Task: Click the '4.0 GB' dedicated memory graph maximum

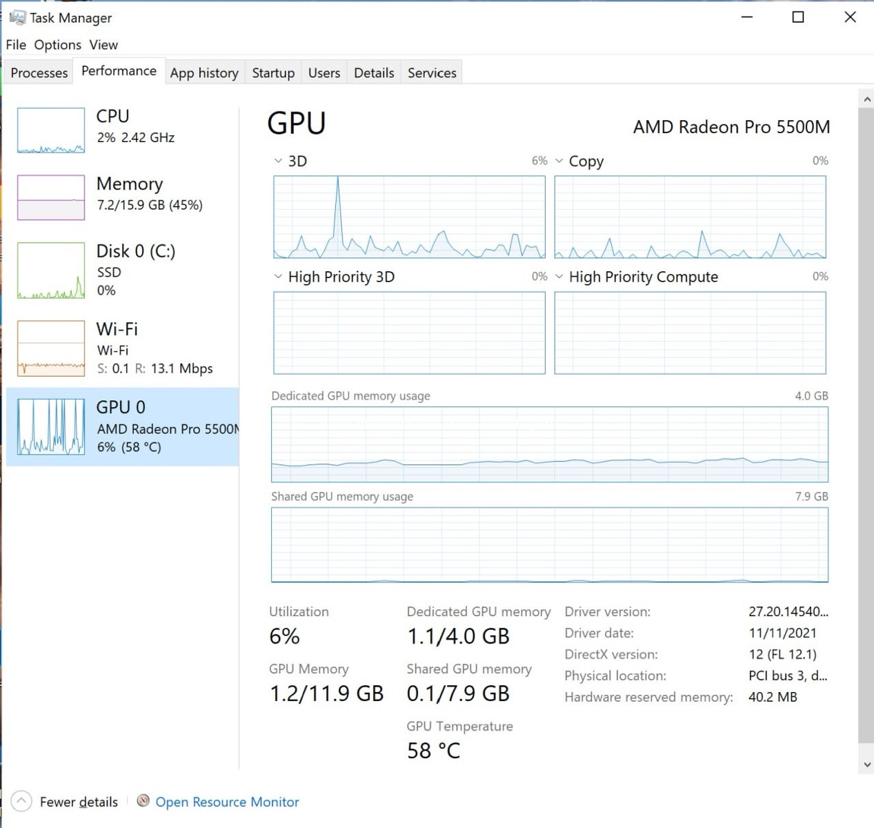Action: coord(811,396)
